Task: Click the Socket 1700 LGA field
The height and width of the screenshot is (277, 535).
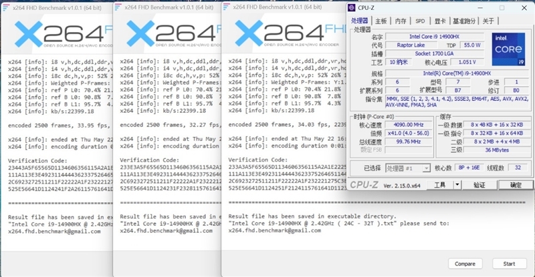Action: pos(434,53)
